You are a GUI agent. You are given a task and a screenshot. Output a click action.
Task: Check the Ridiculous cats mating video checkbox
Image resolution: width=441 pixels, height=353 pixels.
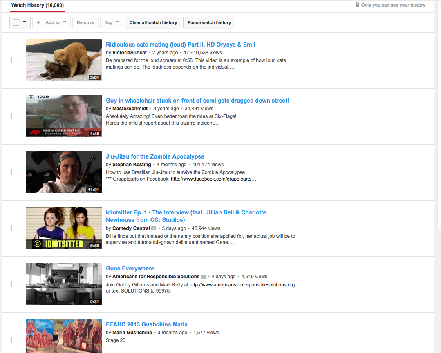click(x=15, y=60)
